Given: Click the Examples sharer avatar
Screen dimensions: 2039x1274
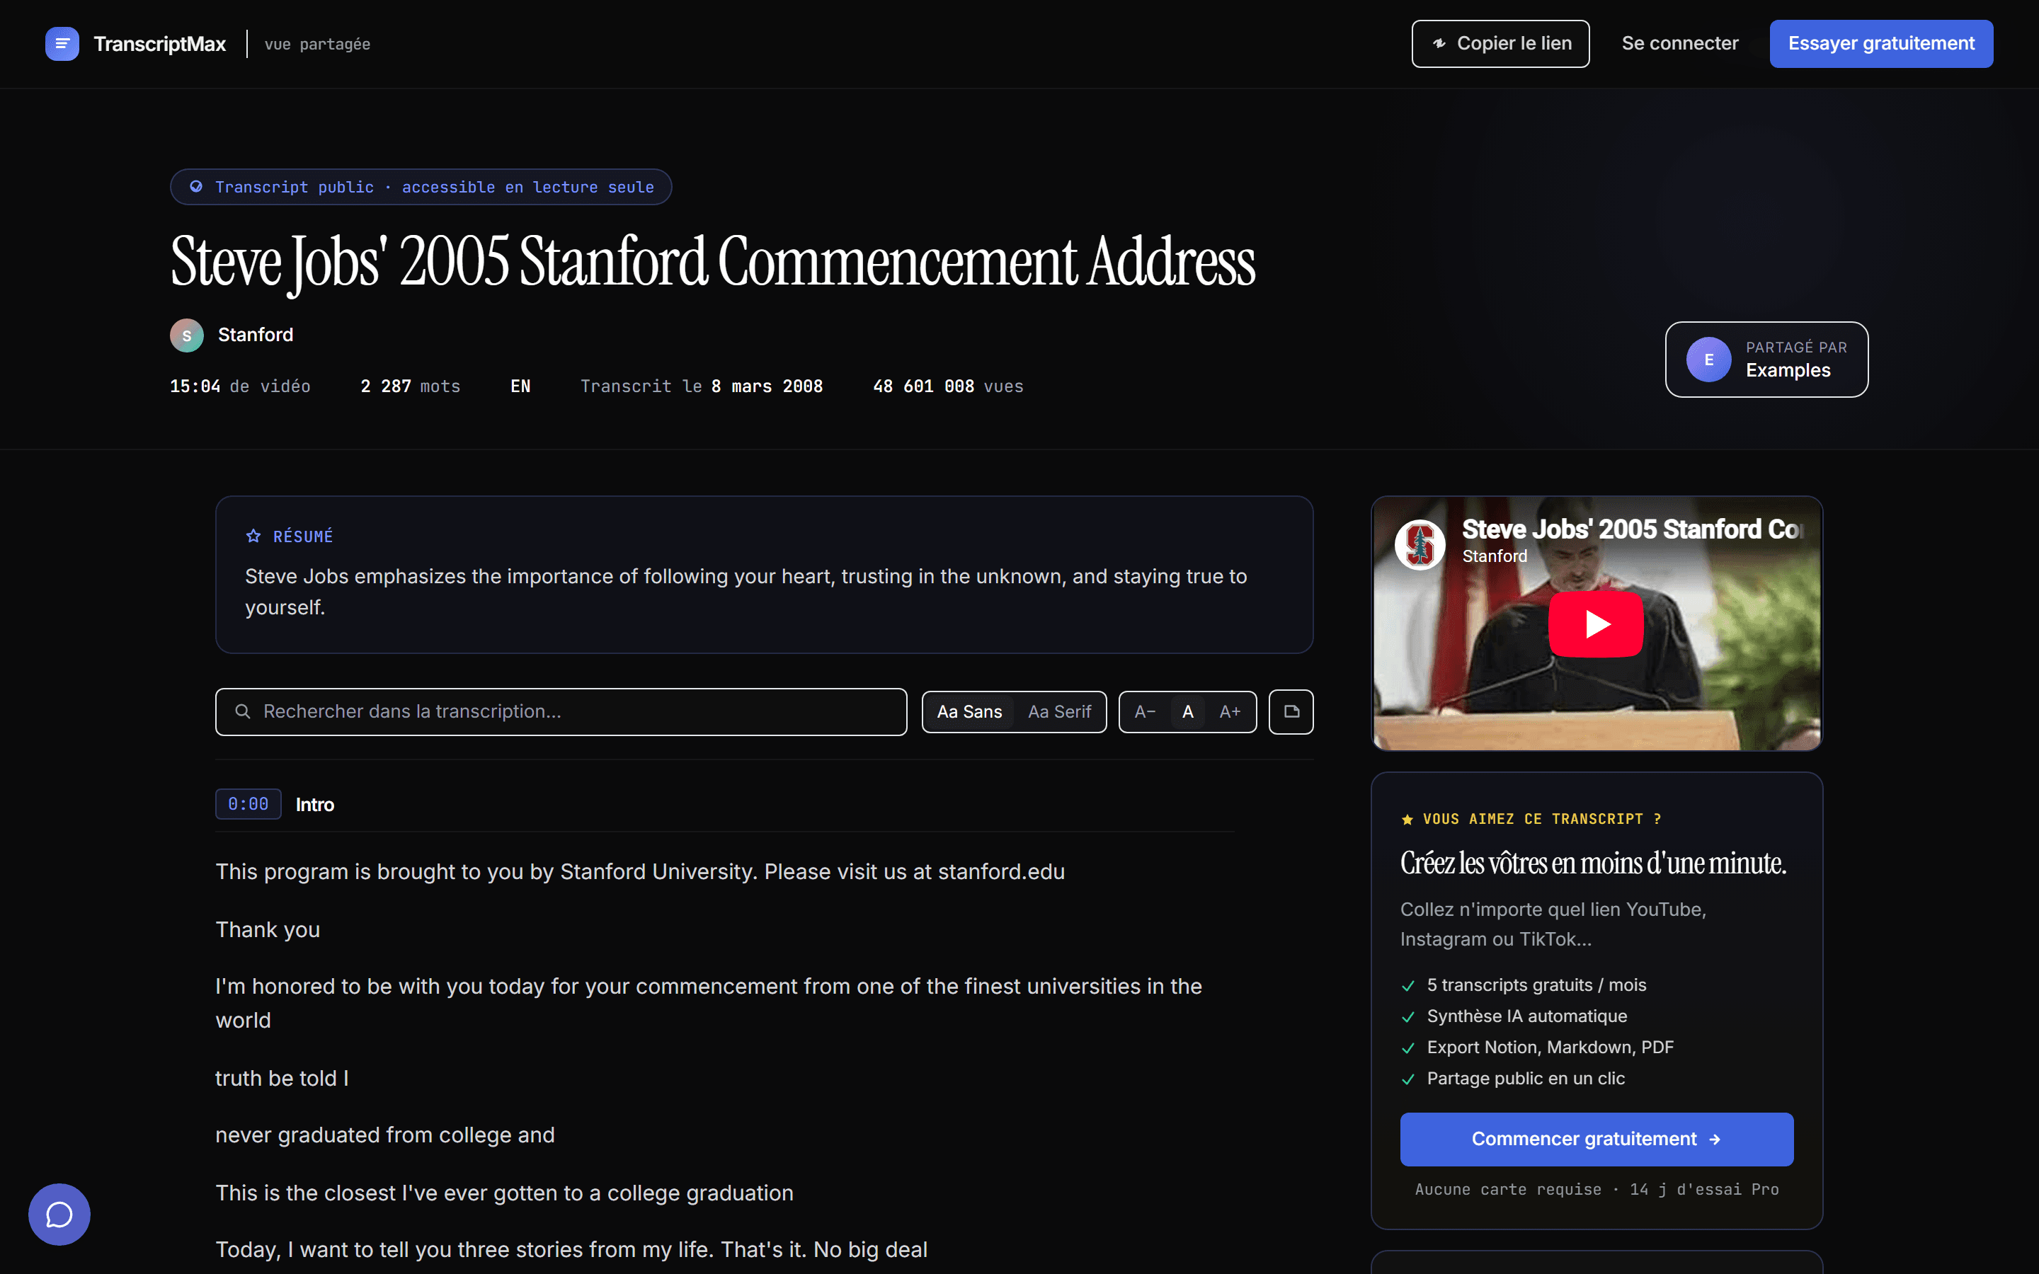Looking at the screenshot, I should pyautogui.click(x=1708, y=360).
